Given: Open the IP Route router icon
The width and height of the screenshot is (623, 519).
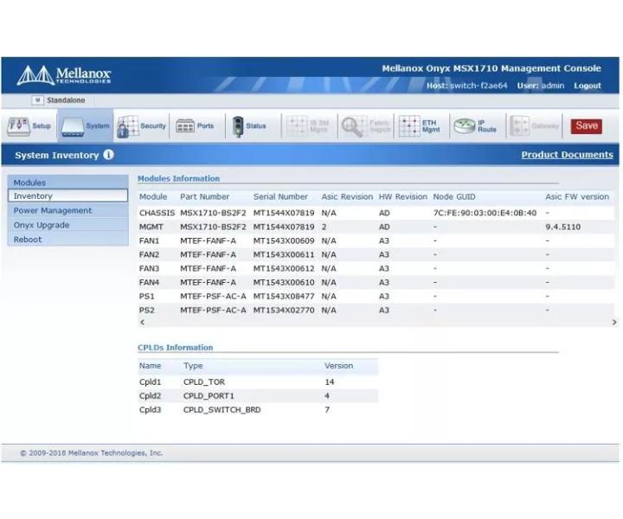Looking at the screenshot, I should [465, 126].
